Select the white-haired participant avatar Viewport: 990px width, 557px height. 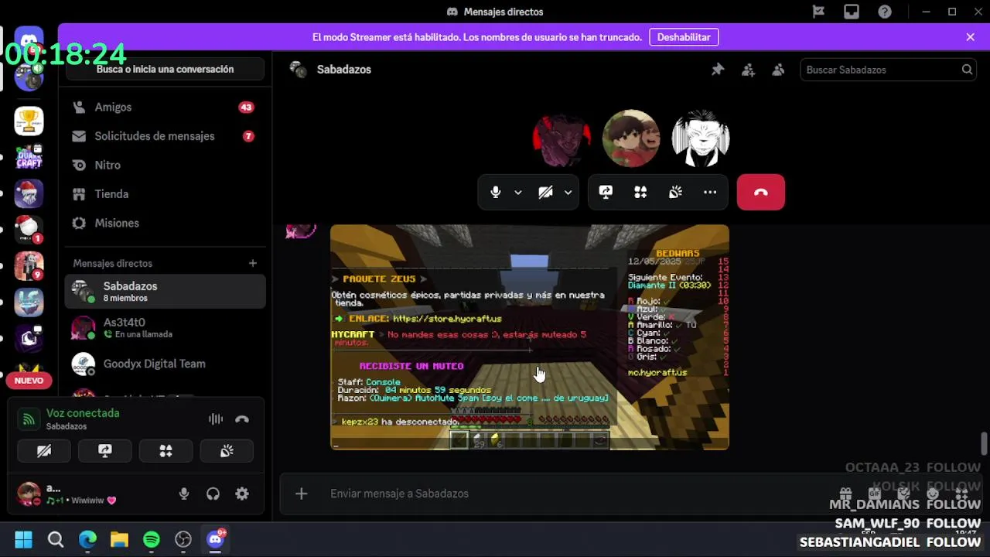701,138
